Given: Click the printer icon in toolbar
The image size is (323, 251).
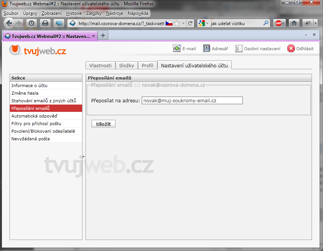Looking at the screenshot, I should (x=45, y=23).
